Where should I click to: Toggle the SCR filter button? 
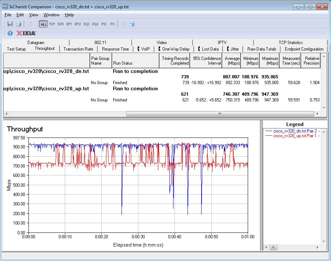pos(61,24)
